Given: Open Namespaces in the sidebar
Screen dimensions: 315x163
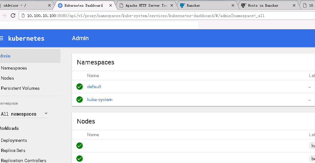Looking at the screenshot, I should [x=14, y=68].
